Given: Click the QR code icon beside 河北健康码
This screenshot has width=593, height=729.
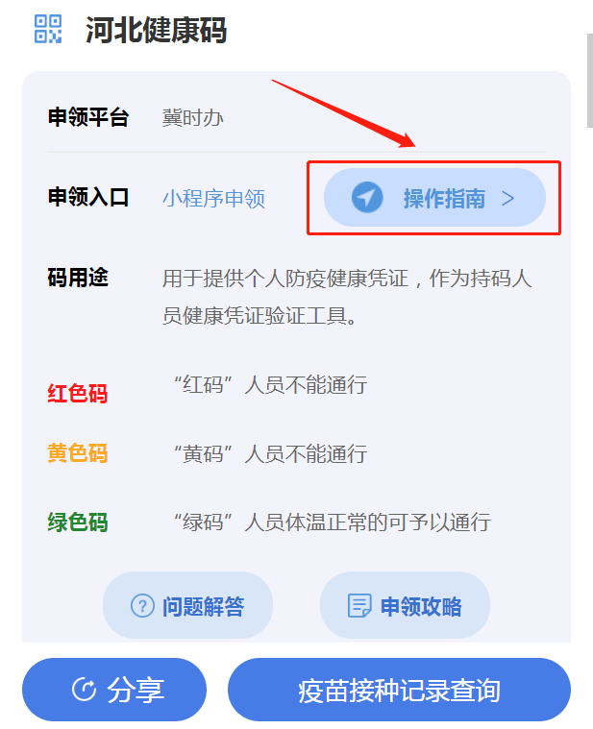Looking at the screenshot, I should pos(48,29).
